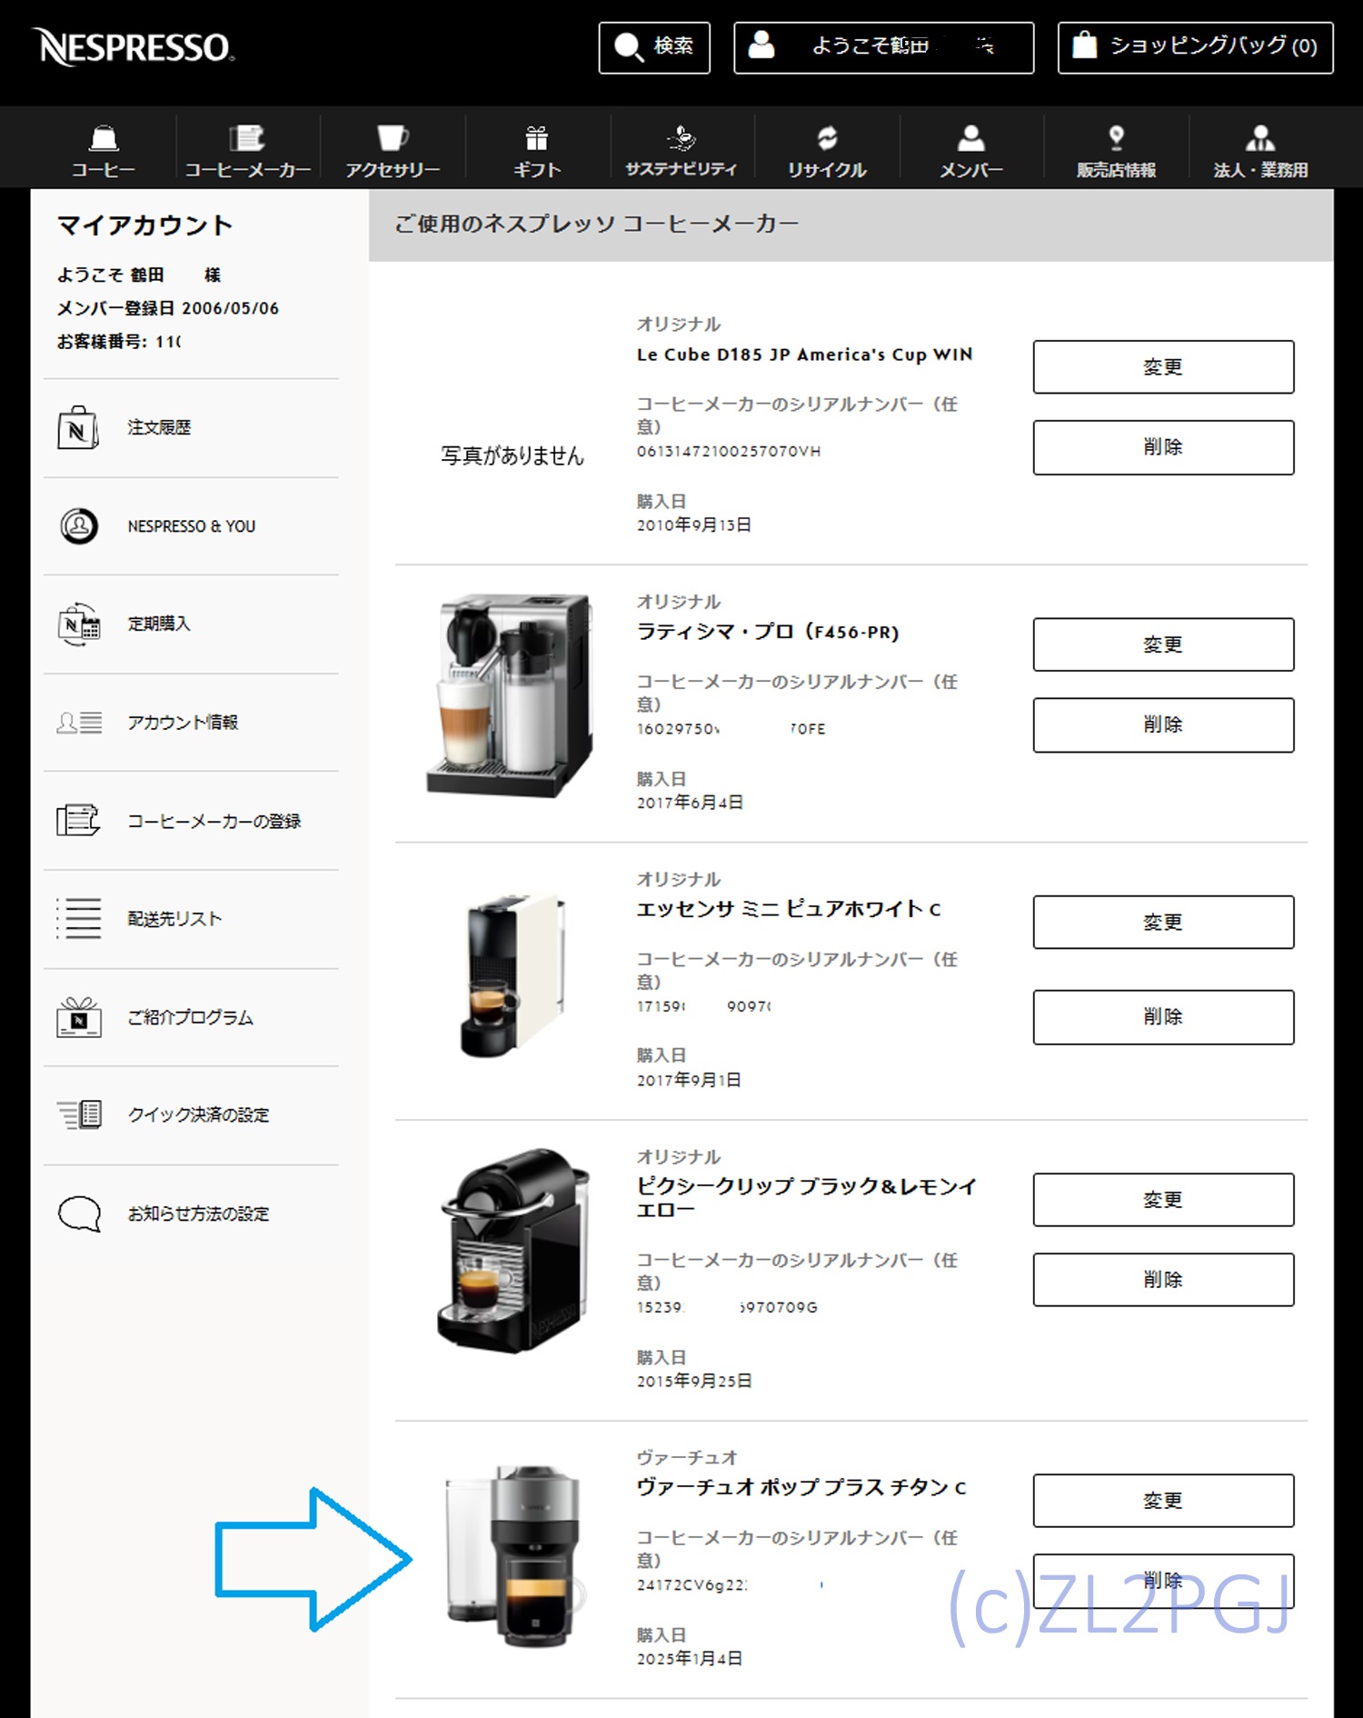Open the メンバー navigation menu
This screenshot has width=1363, height=1718.
pyautogui.click(x=971, y=151)
